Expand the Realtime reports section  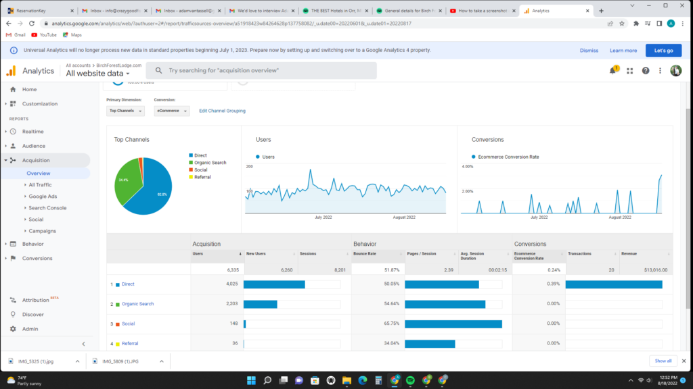[x=5, y=132]
